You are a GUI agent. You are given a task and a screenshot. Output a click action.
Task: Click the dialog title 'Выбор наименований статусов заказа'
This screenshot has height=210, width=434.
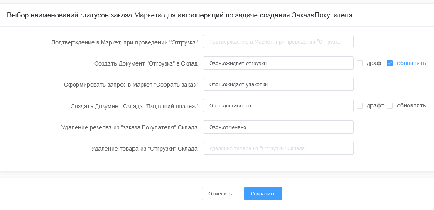(x=180, y=15)
